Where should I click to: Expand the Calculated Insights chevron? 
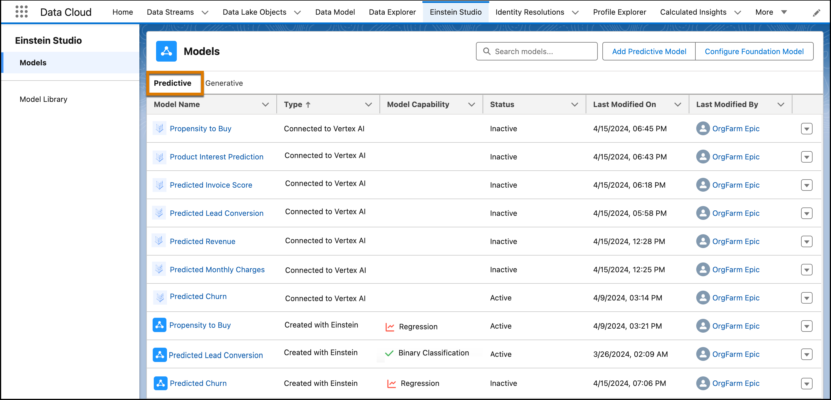(x=737, y=13)
